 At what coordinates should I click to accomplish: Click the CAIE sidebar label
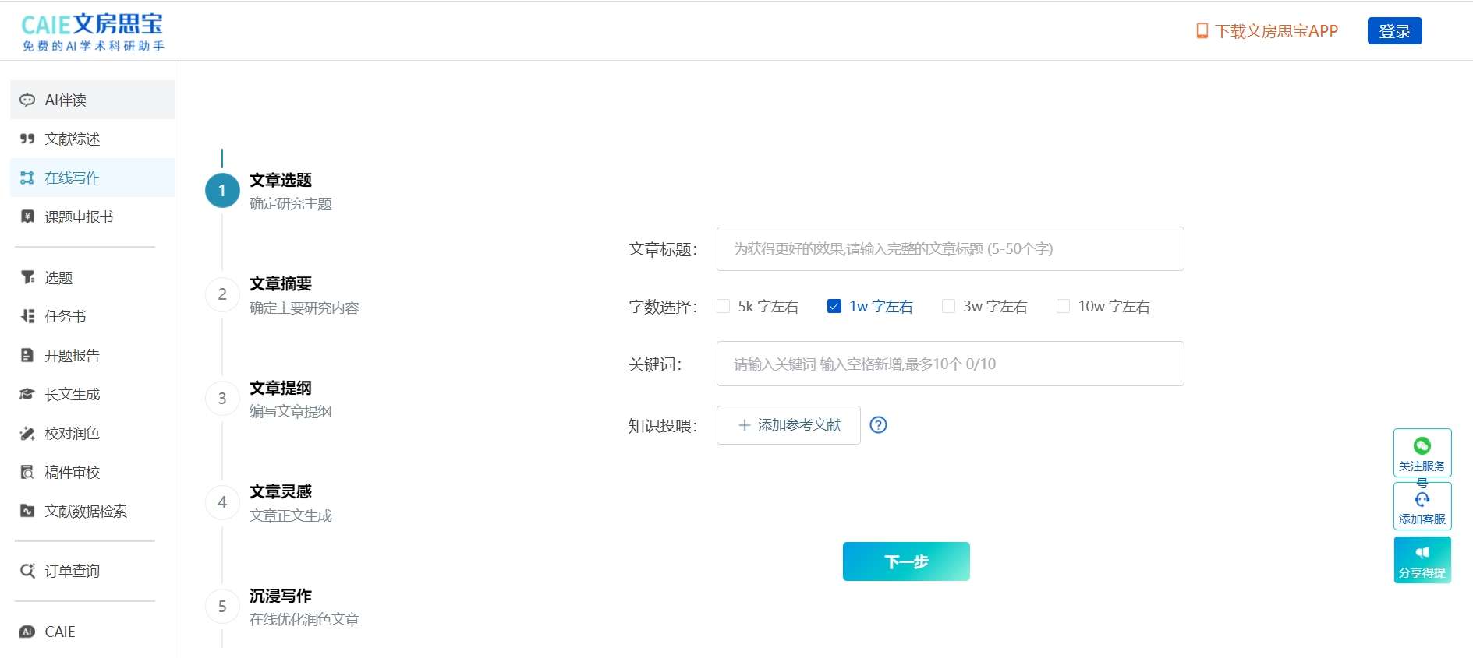click(60, 632)
